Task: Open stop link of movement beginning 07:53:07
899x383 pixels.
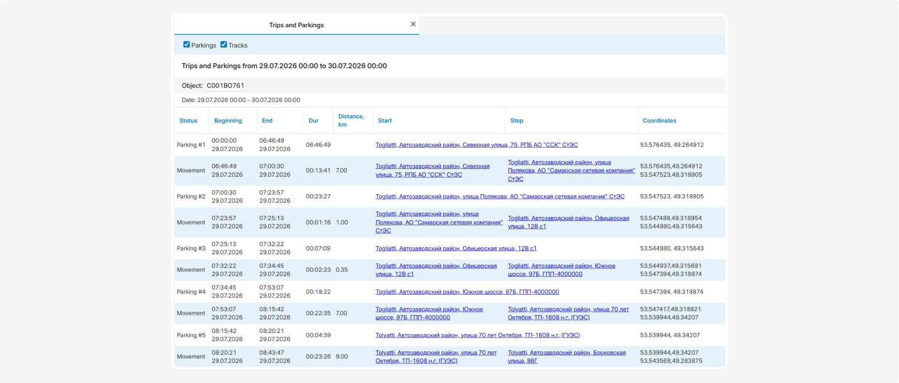Action: click(569, 313)
